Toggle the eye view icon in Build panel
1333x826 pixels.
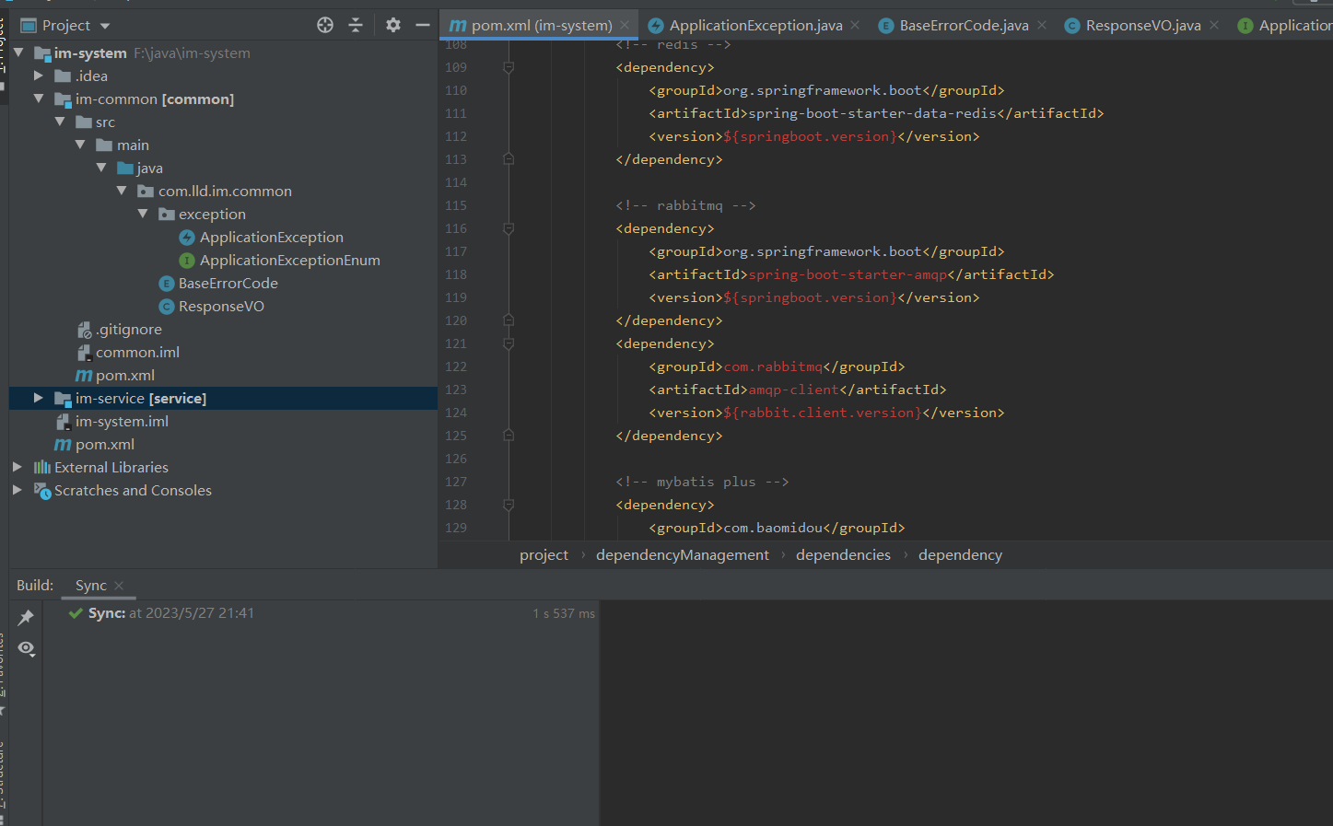[27, 648]
